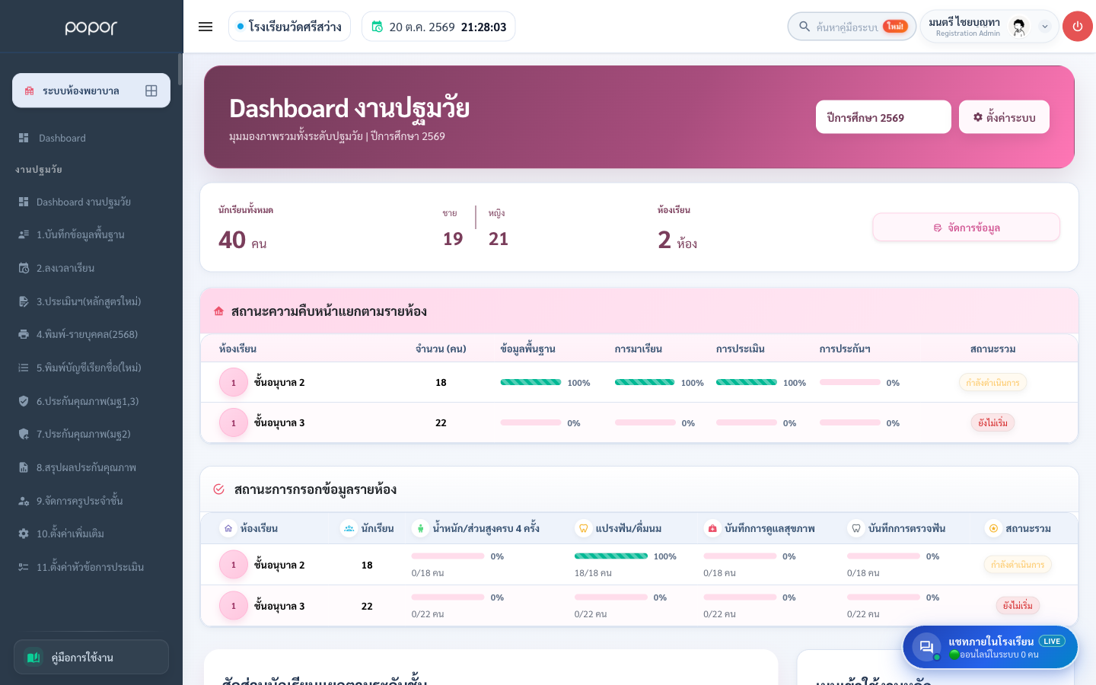Viewport: 1096px width, 685px height.
Task: Click the printer icon for 4.พิมพ์-รายบุคคล(2568)
Action: [x=24, y=334]
